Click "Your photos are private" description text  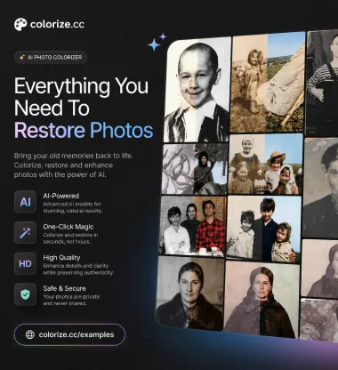click(x=71, y=296)
